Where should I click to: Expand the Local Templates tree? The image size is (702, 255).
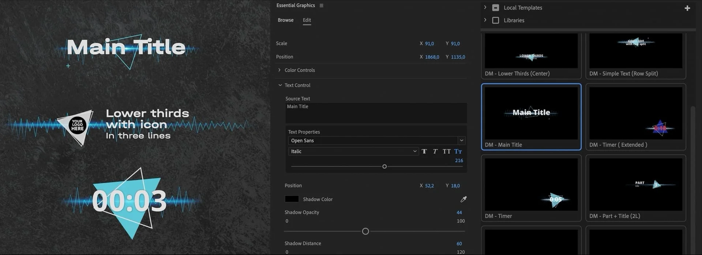click(485, 7)
